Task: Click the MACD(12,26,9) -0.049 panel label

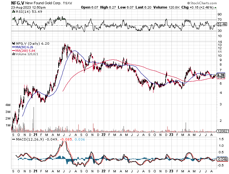Action: click(37, 140)
